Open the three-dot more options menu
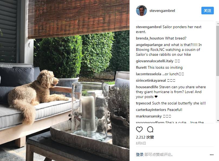 211,155
